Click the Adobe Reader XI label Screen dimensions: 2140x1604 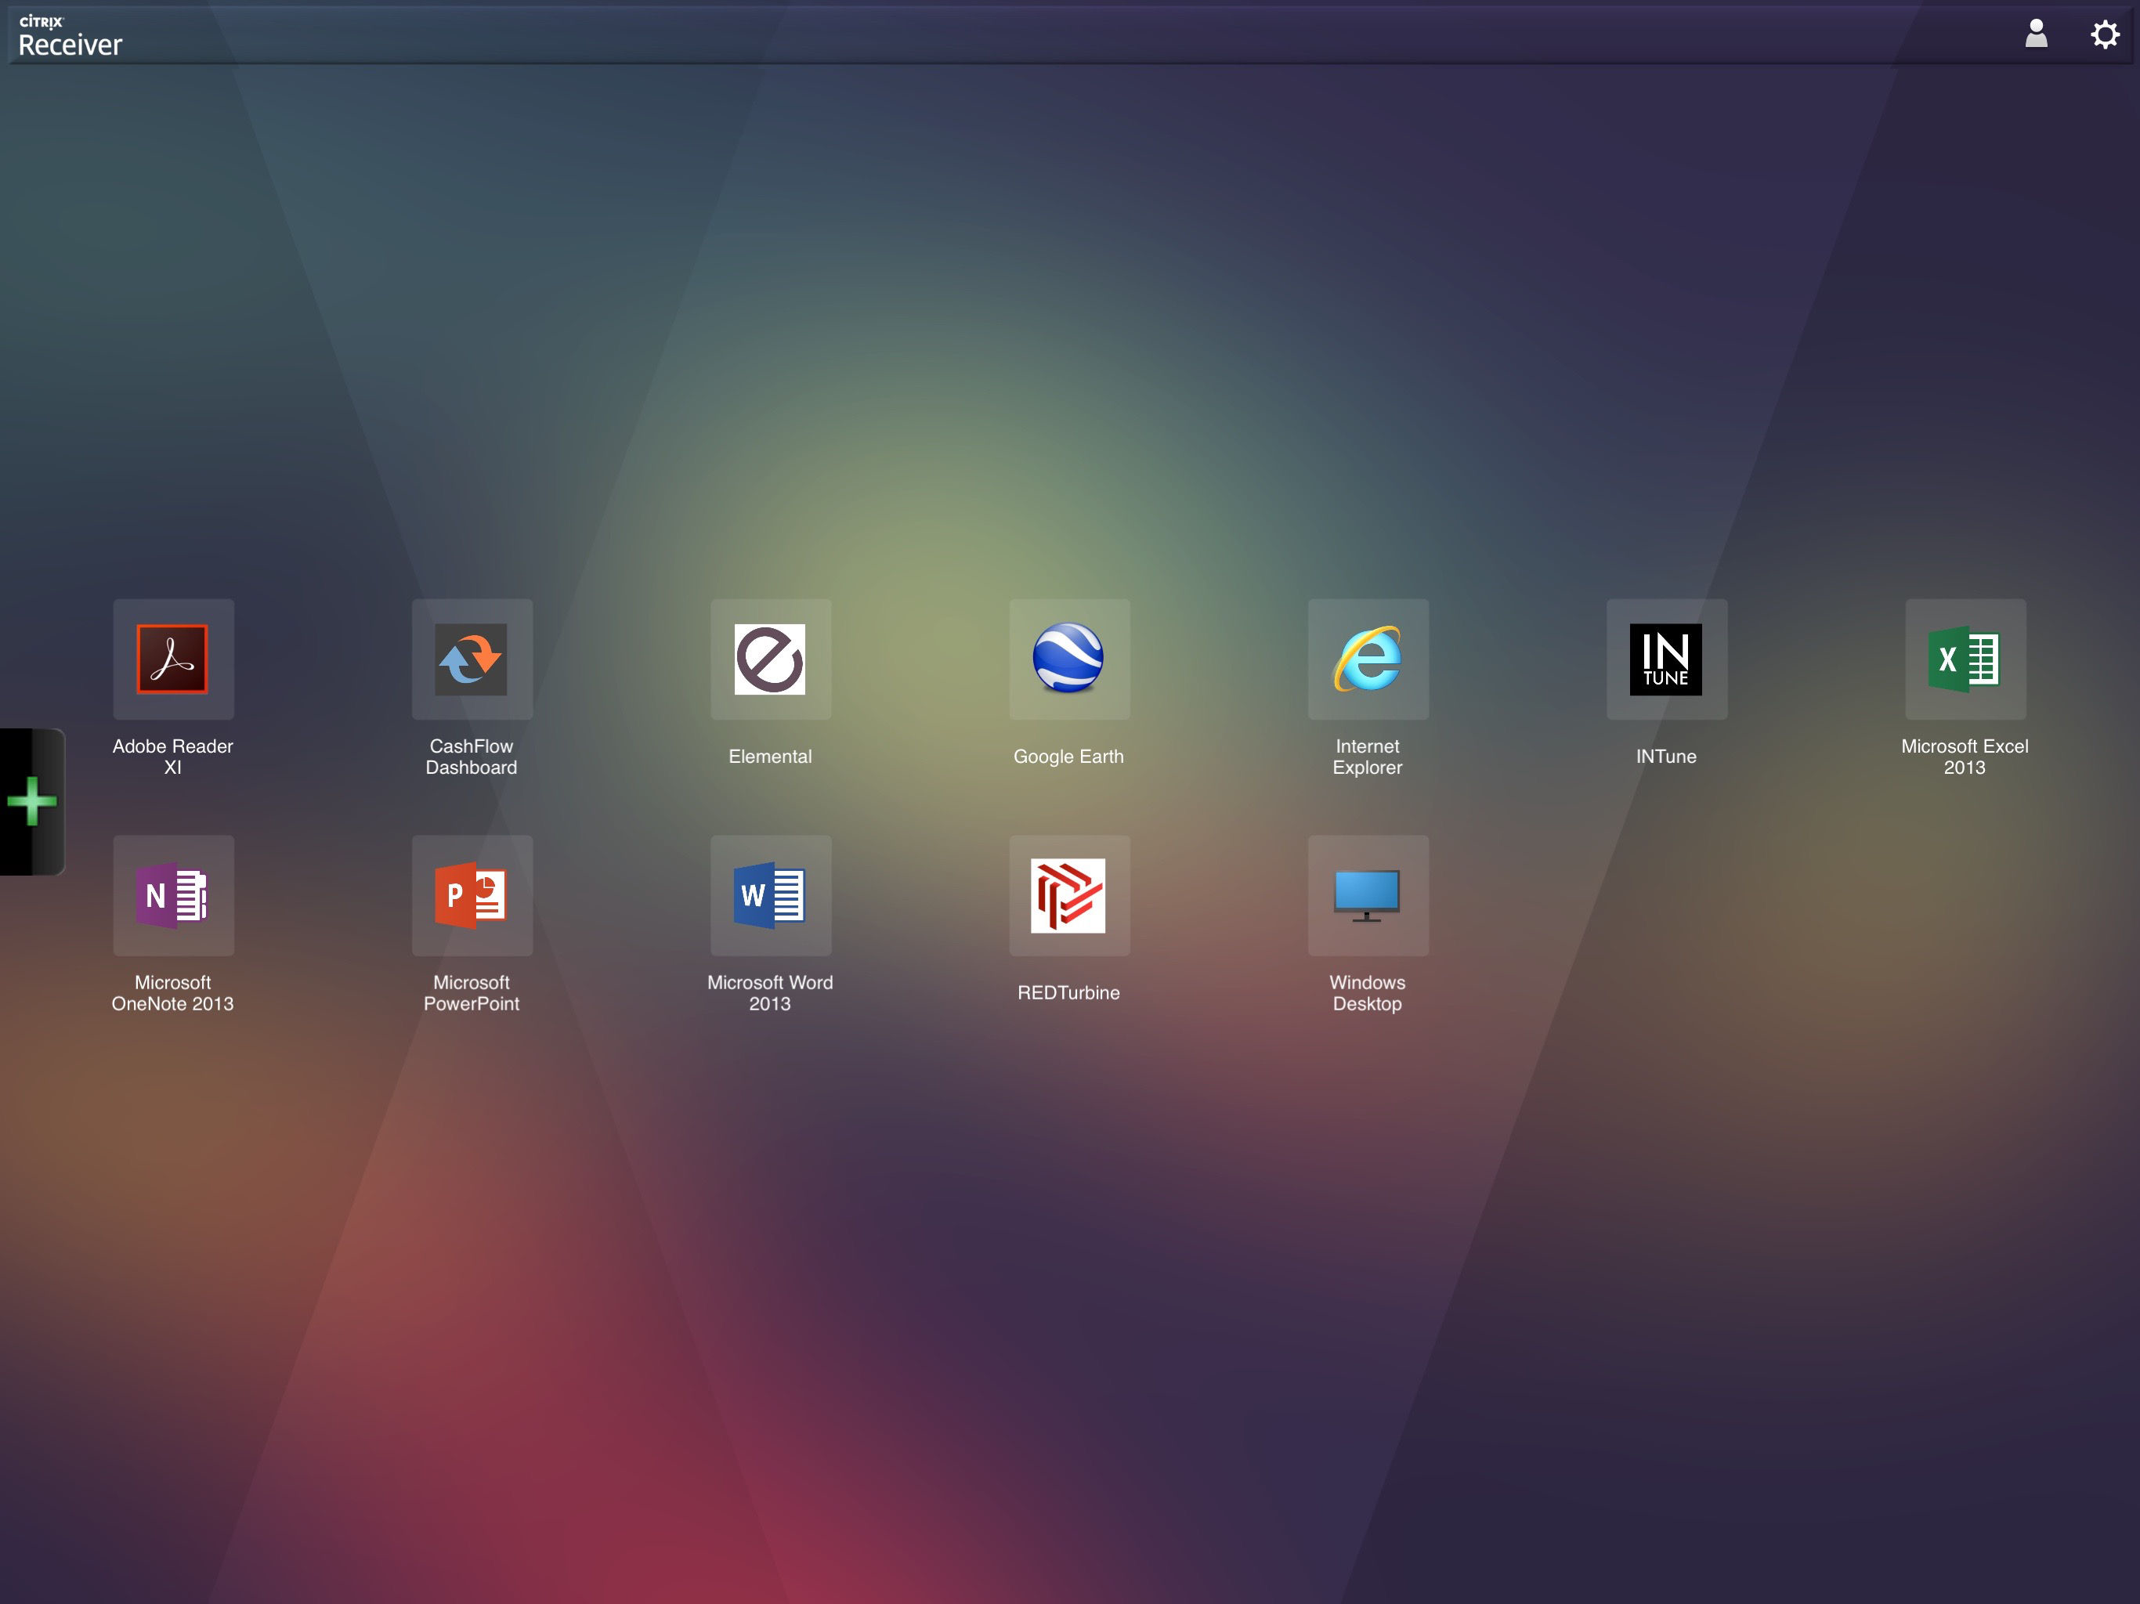tap(173, 757)
